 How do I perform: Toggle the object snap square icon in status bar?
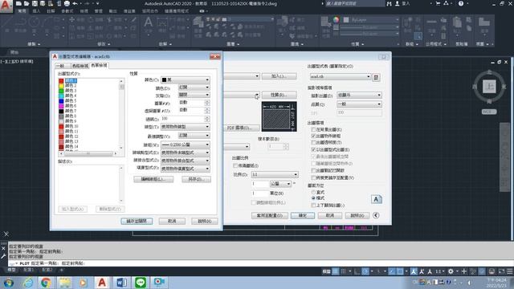click(x=400, y=271)
